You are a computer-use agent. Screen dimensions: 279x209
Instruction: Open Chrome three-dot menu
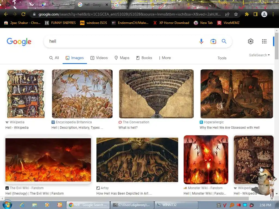click(x=273, y=14)
